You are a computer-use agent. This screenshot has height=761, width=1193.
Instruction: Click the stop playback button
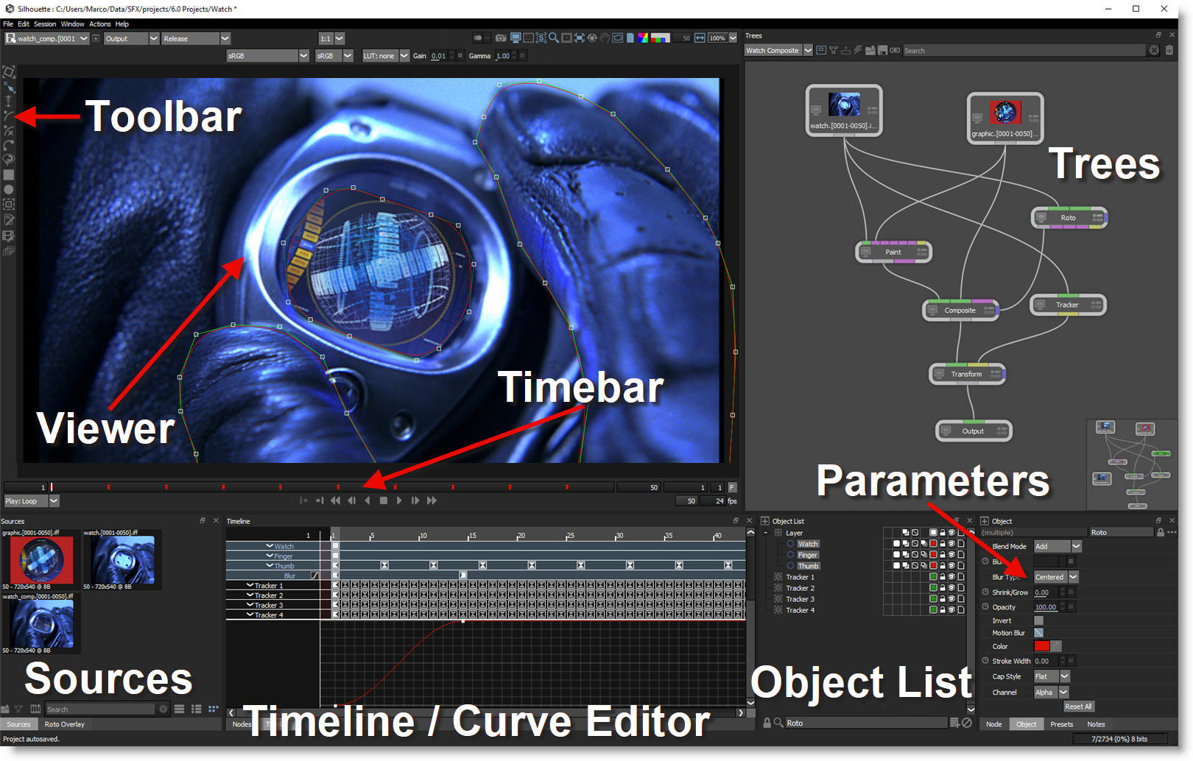click(x=383, y=500)
